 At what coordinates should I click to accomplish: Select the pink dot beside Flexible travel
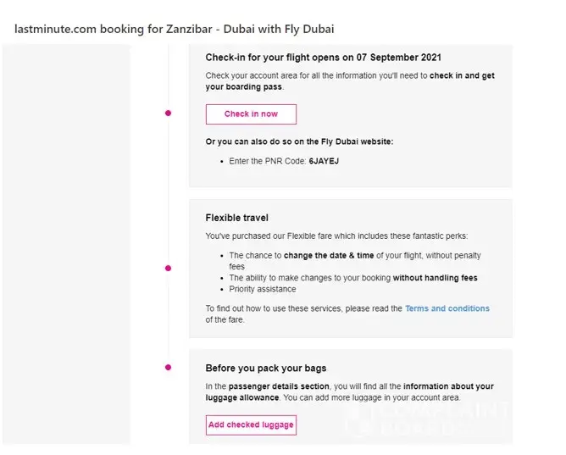pyautogui.click(x=168, y=268)
